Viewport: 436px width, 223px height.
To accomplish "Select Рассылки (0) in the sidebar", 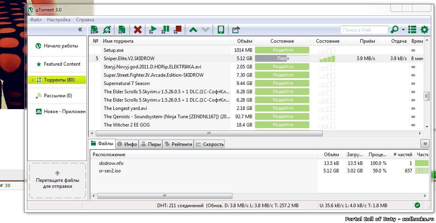I will click(x=57, y=96).
